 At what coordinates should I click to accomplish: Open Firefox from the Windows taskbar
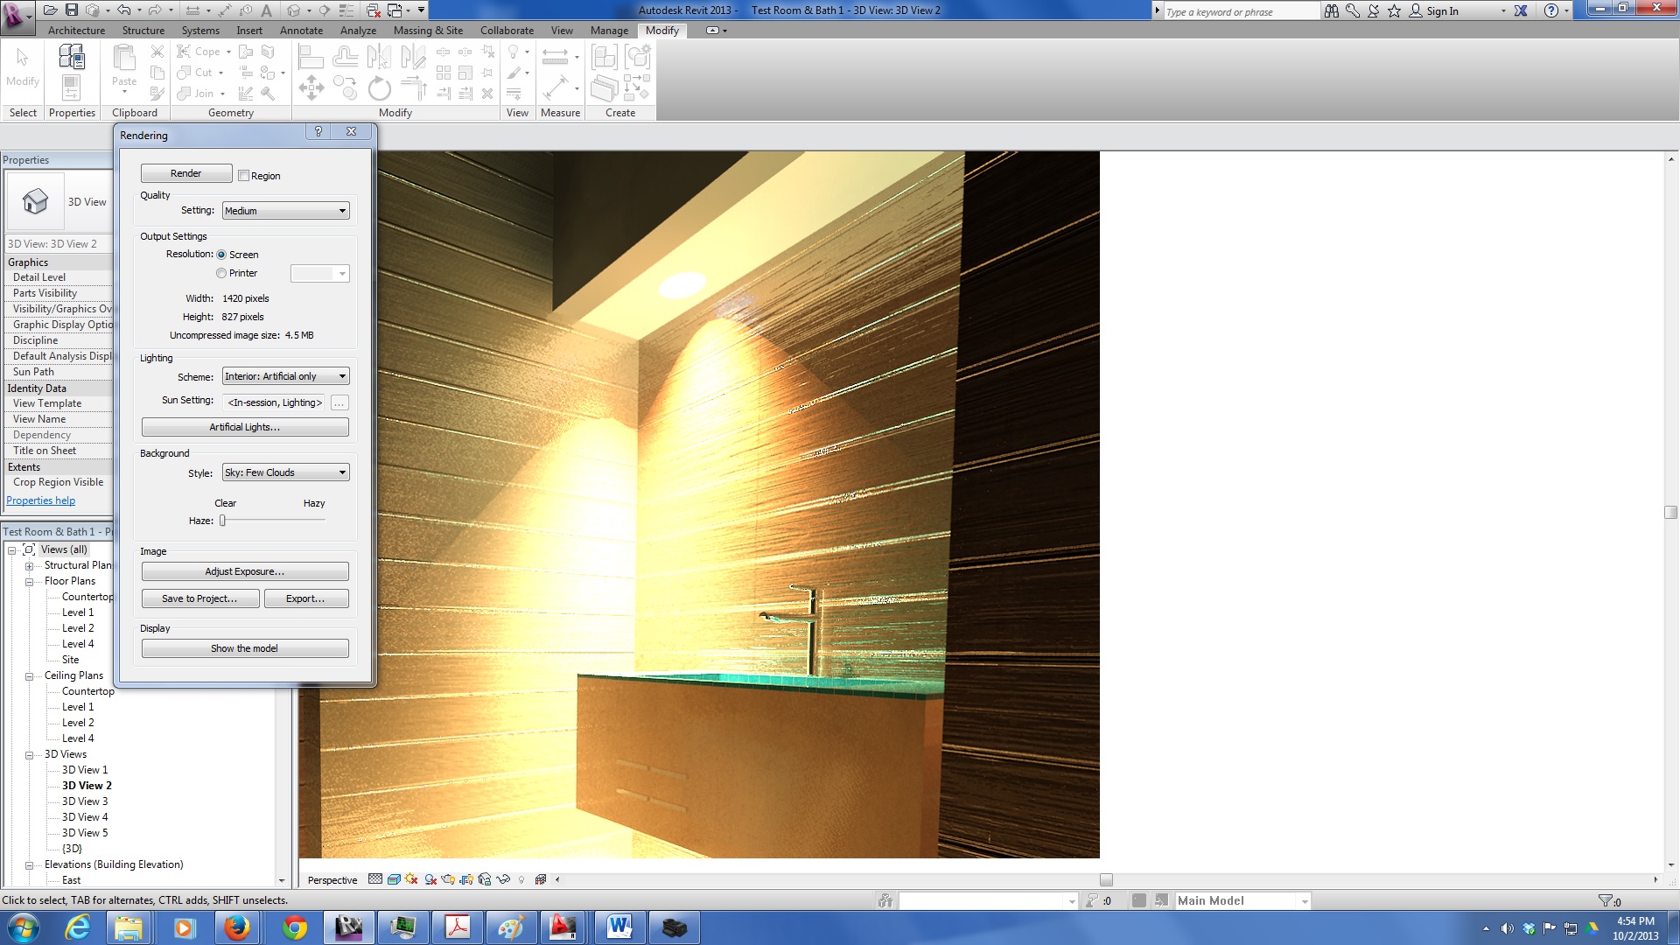pos(236,927)
